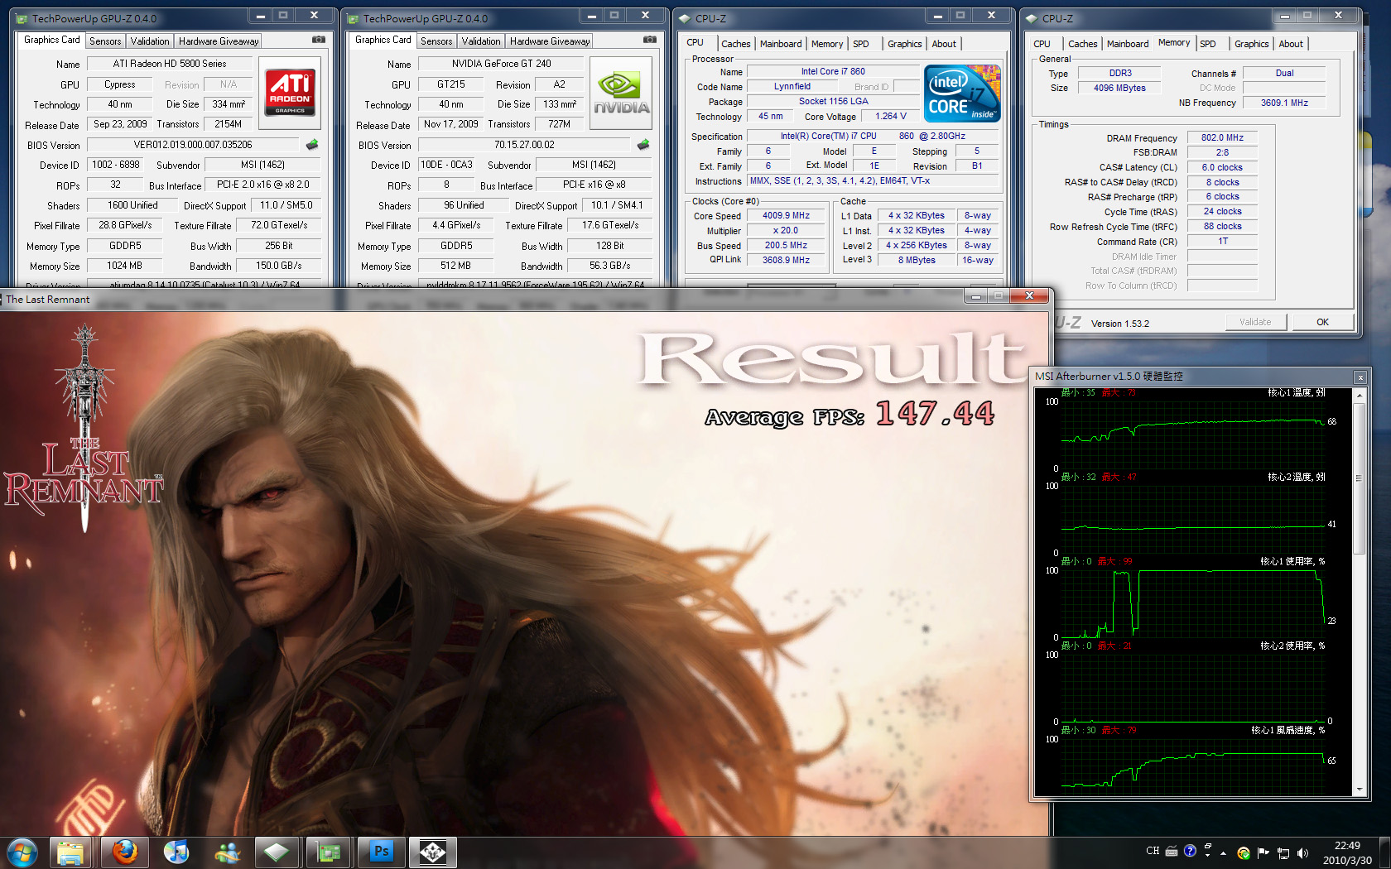Open the Windows Start menu orb
Viewport: 1391px width, 869px height.
[22, 852]
